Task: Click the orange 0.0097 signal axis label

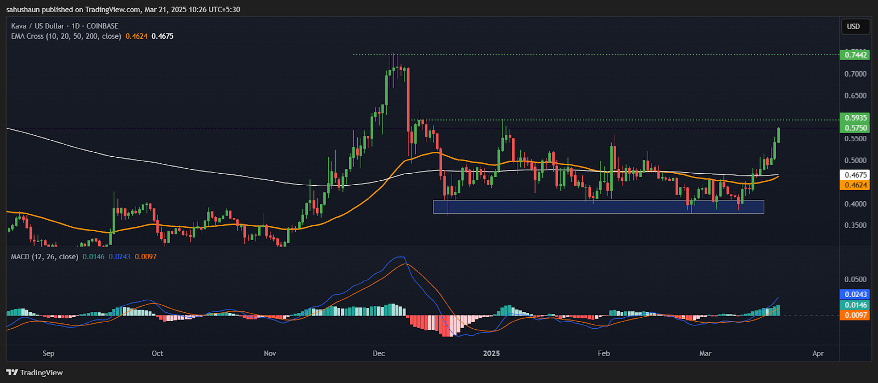Action: [x=855, y=315]
